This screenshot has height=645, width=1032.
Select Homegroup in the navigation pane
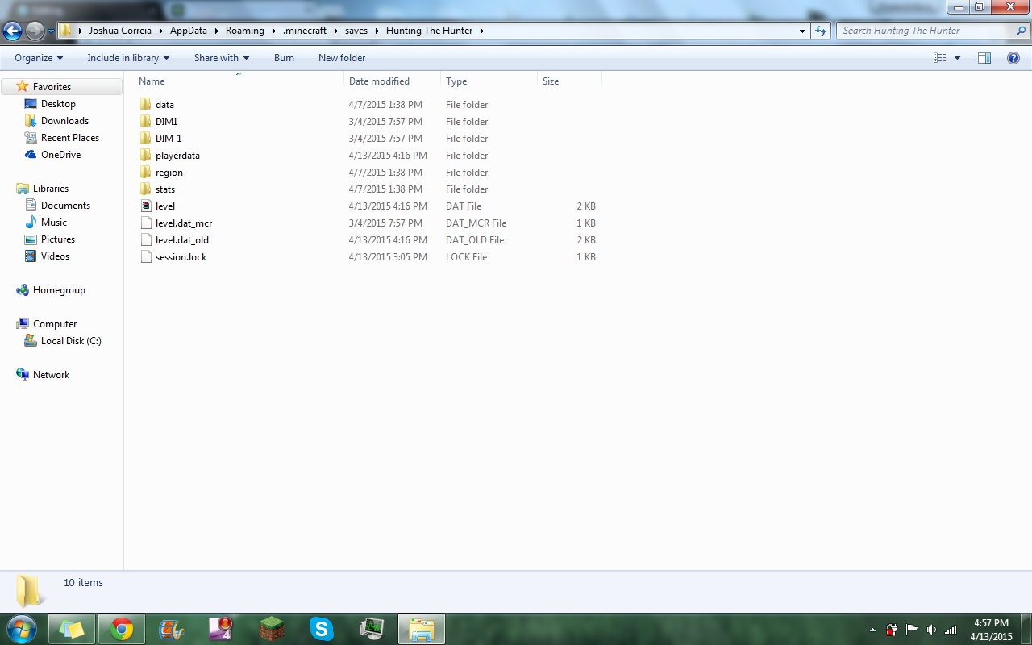(x=59, y=290)
